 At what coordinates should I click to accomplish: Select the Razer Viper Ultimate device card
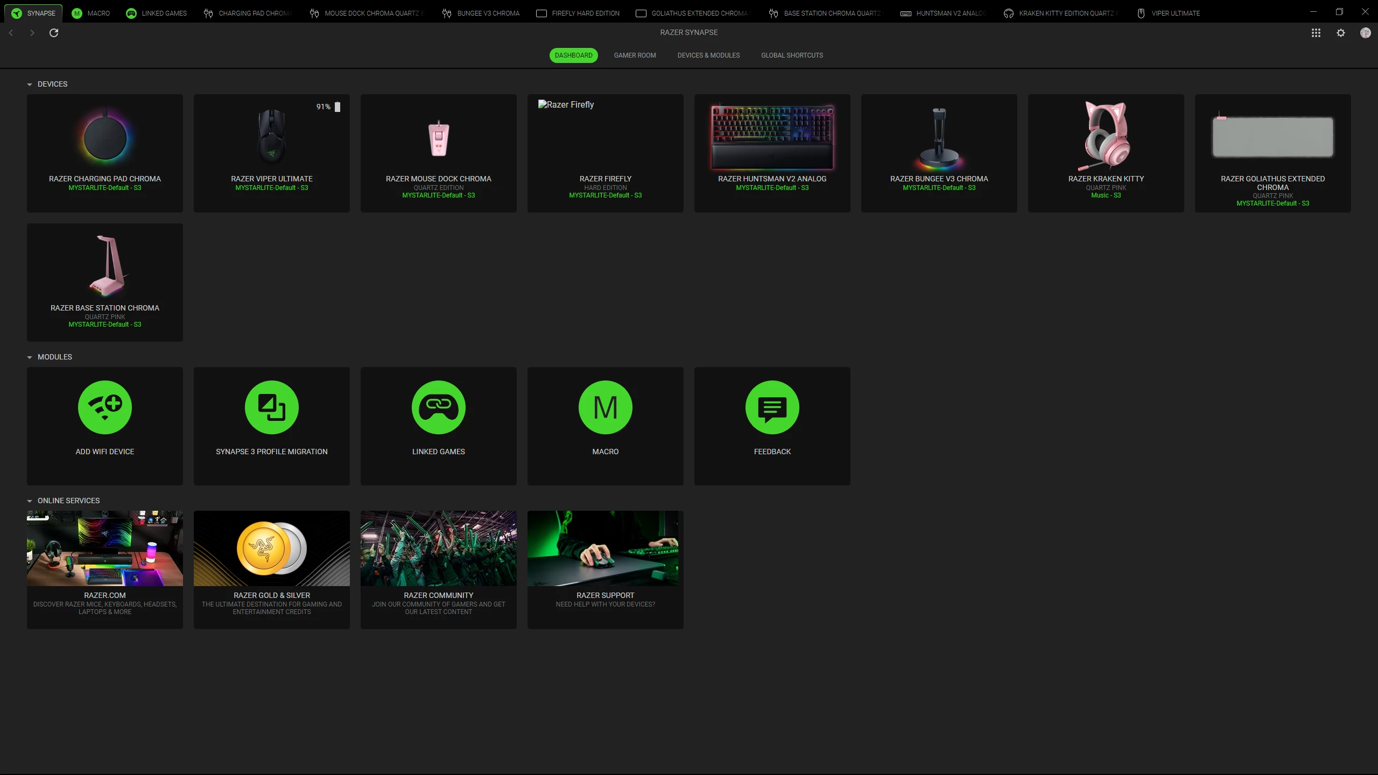point(272,153)
